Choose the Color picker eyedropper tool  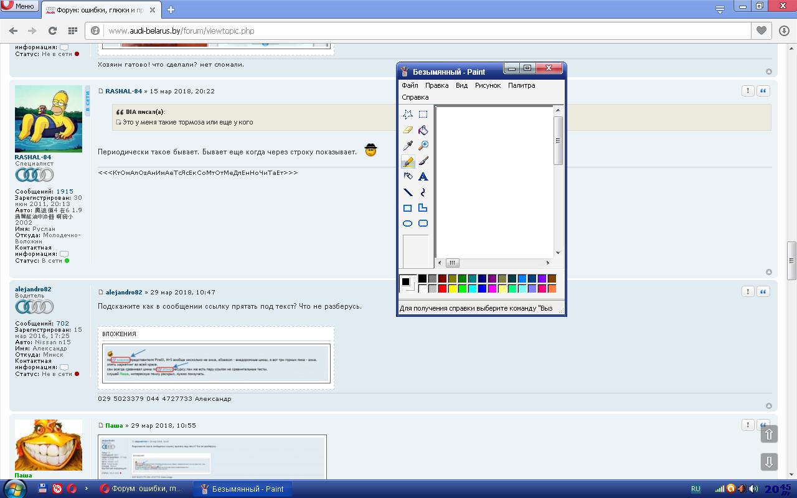click(x=408, y=146)
